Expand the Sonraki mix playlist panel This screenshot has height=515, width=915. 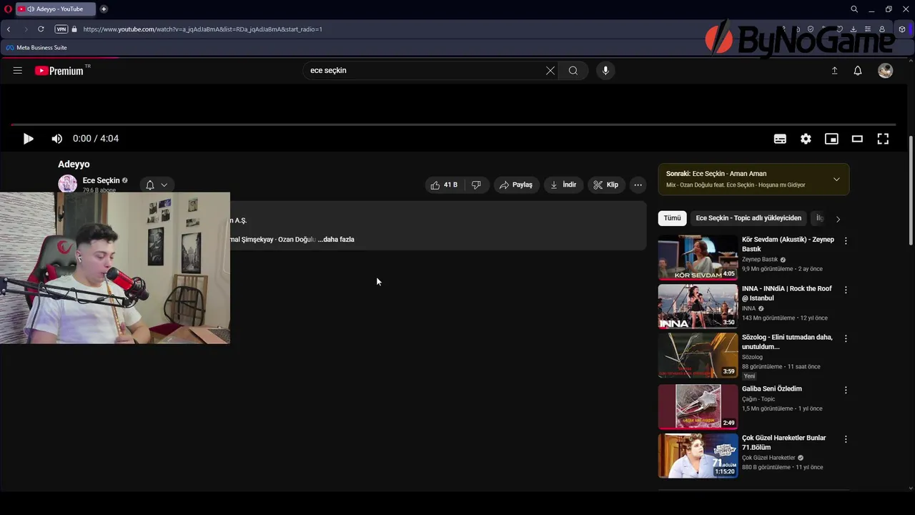(836, 179)
